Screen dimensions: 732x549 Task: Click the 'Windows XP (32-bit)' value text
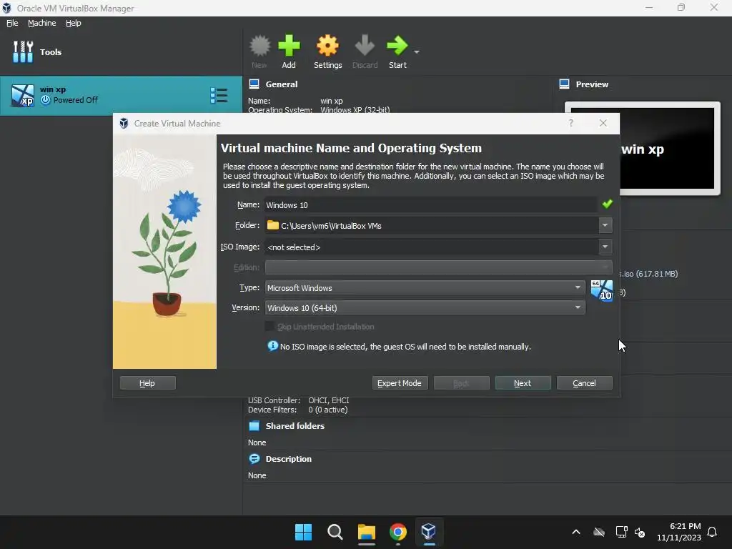[355, 109]
